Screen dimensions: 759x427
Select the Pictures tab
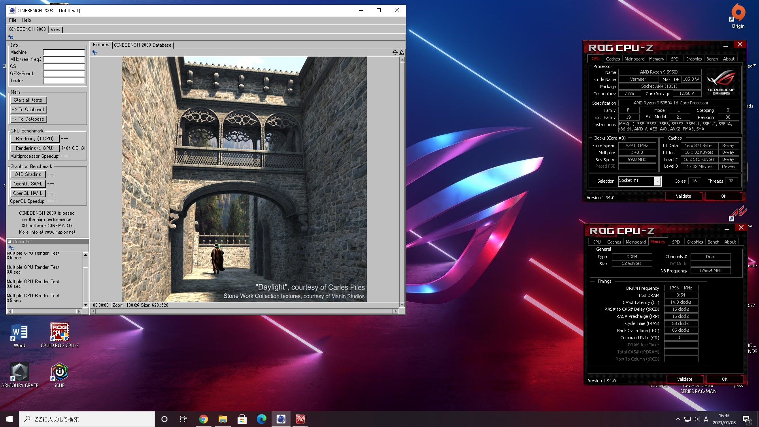[101, 45]
